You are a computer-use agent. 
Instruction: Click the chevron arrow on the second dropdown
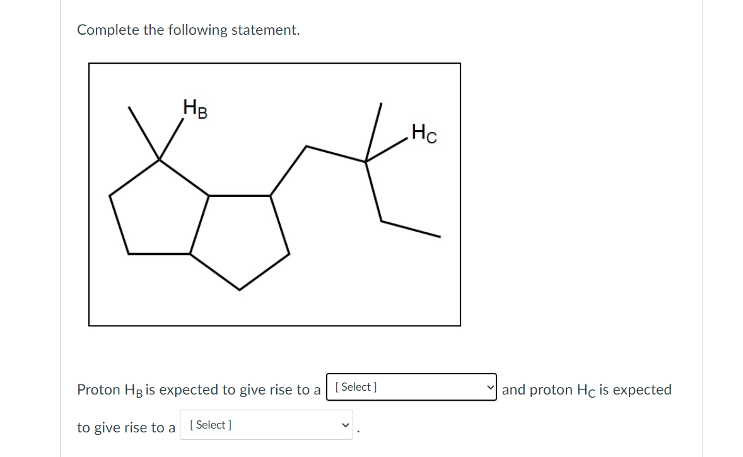[345, 425]
